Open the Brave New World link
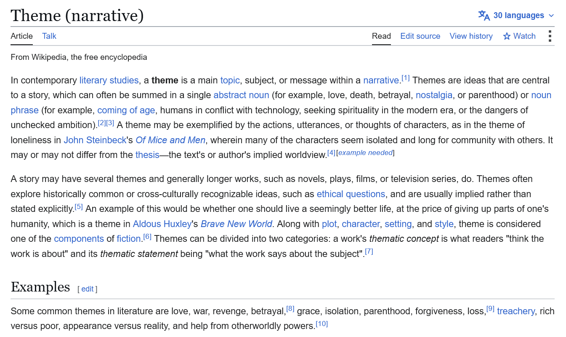Viewport: 566px width, 337px height. (x=236, y=224)
